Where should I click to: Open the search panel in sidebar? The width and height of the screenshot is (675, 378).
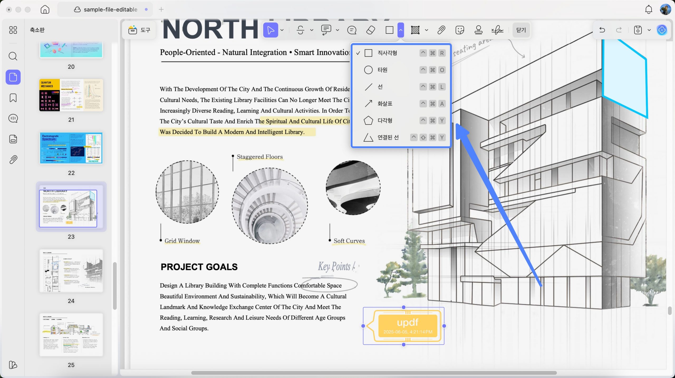coord(13,56)
